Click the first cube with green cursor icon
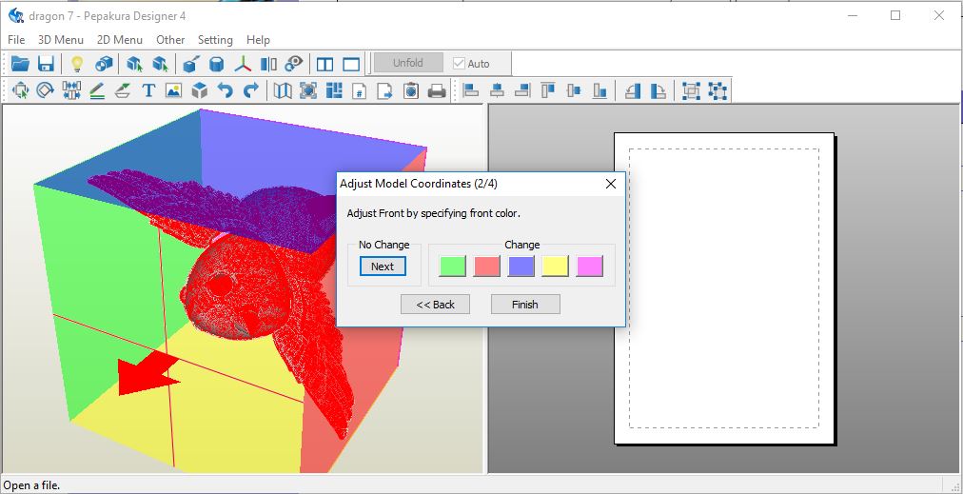Viewport: 963px width, 494px height. click(x=134, y=63)
